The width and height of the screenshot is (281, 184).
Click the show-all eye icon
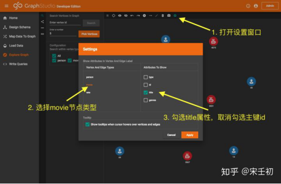click(x=120, y=15)
